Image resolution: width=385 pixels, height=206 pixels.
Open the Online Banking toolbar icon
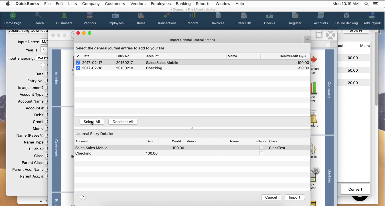pos(346,19)
